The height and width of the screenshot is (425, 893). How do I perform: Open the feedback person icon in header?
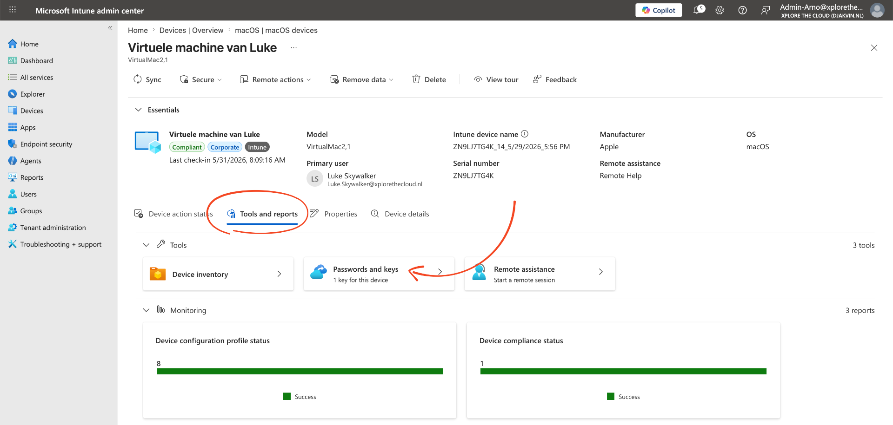coord(766,10)
